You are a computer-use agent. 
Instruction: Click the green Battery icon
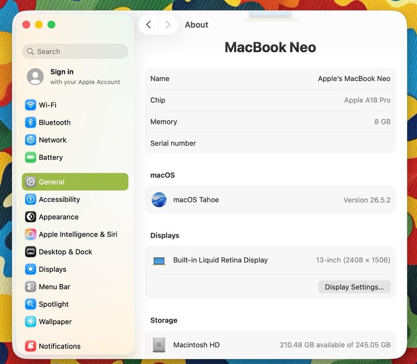31,157
